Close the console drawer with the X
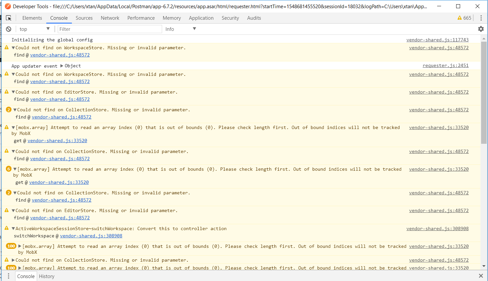Viewport: 488px width, 281px height. pyautogui.click(x=481, y=276)
